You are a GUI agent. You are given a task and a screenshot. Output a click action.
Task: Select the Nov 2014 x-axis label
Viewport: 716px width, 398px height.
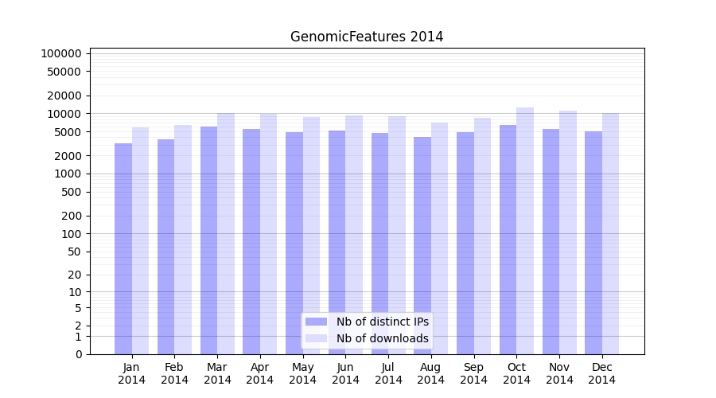click(x=559, y=373)
